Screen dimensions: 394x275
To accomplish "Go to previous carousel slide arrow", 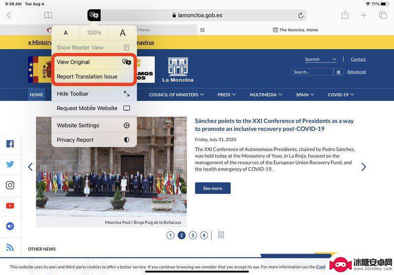I will pos(31,167).
